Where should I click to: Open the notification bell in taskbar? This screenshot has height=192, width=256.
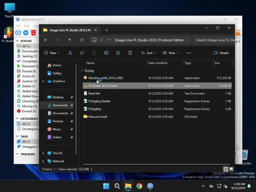[x=249, y=186]
